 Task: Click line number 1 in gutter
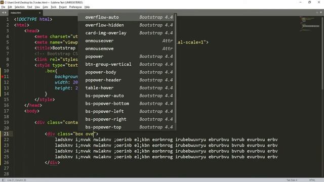tap(8, 19)
